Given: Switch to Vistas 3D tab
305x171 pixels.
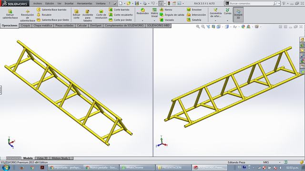Looking at the screenshot, I should 42,158.
